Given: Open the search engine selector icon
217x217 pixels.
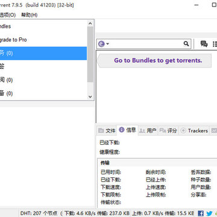Looking at the screenshot, I should [x=101, y=43].
